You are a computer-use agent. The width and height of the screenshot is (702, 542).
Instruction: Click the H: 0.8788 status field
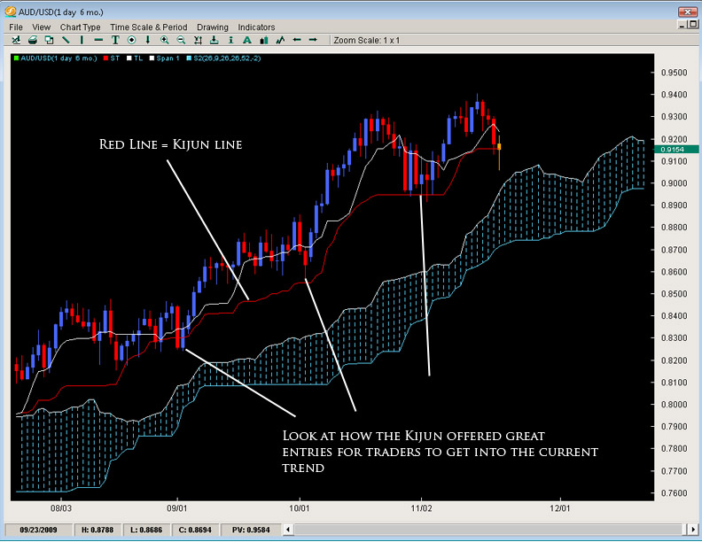(97, 530)
